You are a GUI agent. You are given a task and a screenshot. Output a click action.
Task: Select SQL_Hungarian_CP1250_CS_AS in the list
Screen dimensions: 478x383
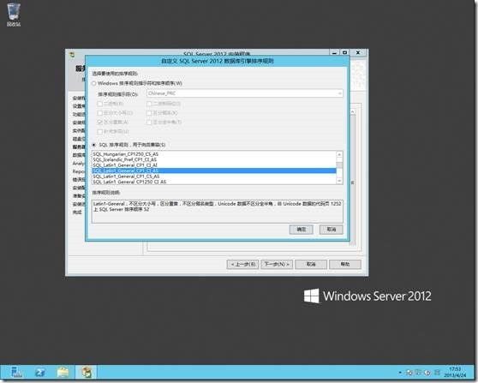point(214,154)
